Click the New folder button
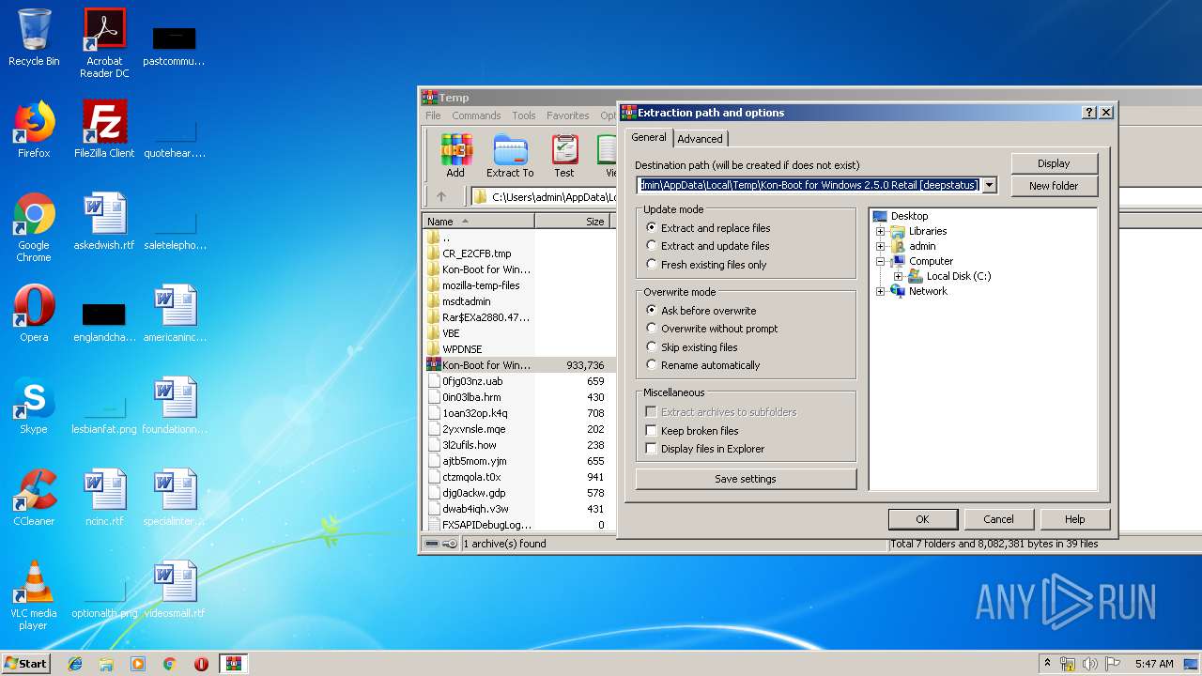 pos(1054,186)
